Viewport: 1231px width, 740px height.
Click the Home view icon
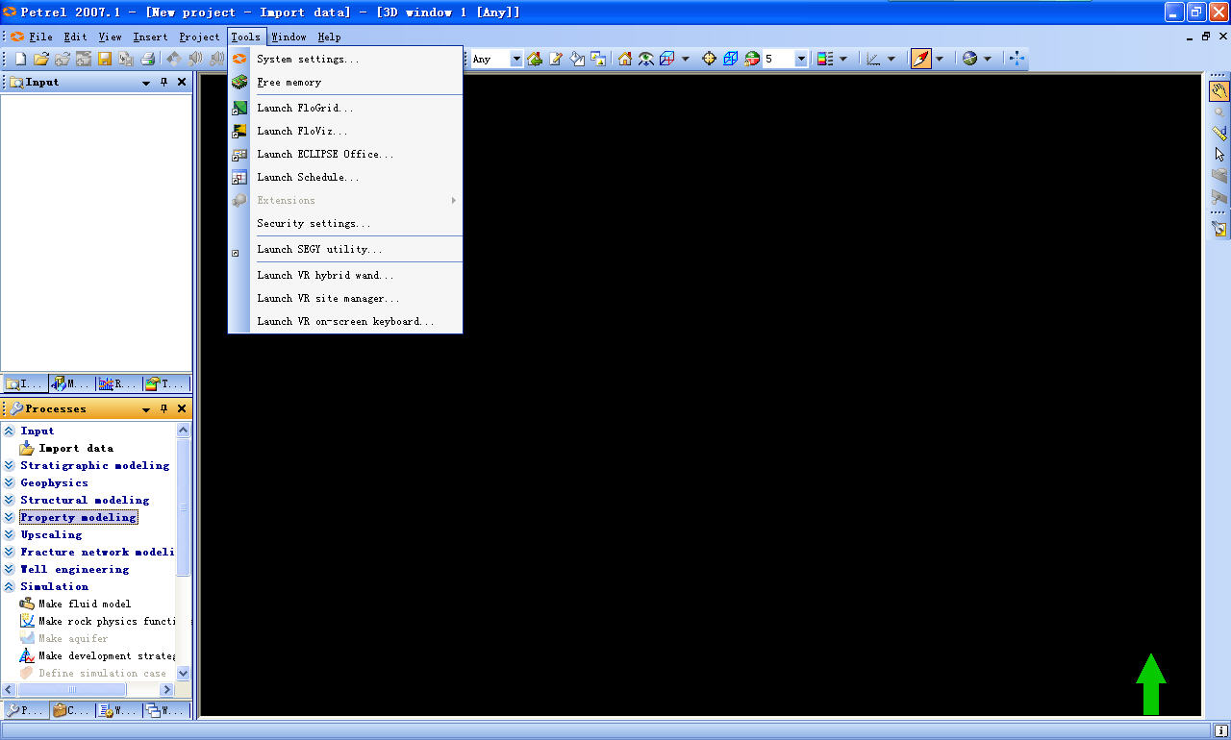625,59
